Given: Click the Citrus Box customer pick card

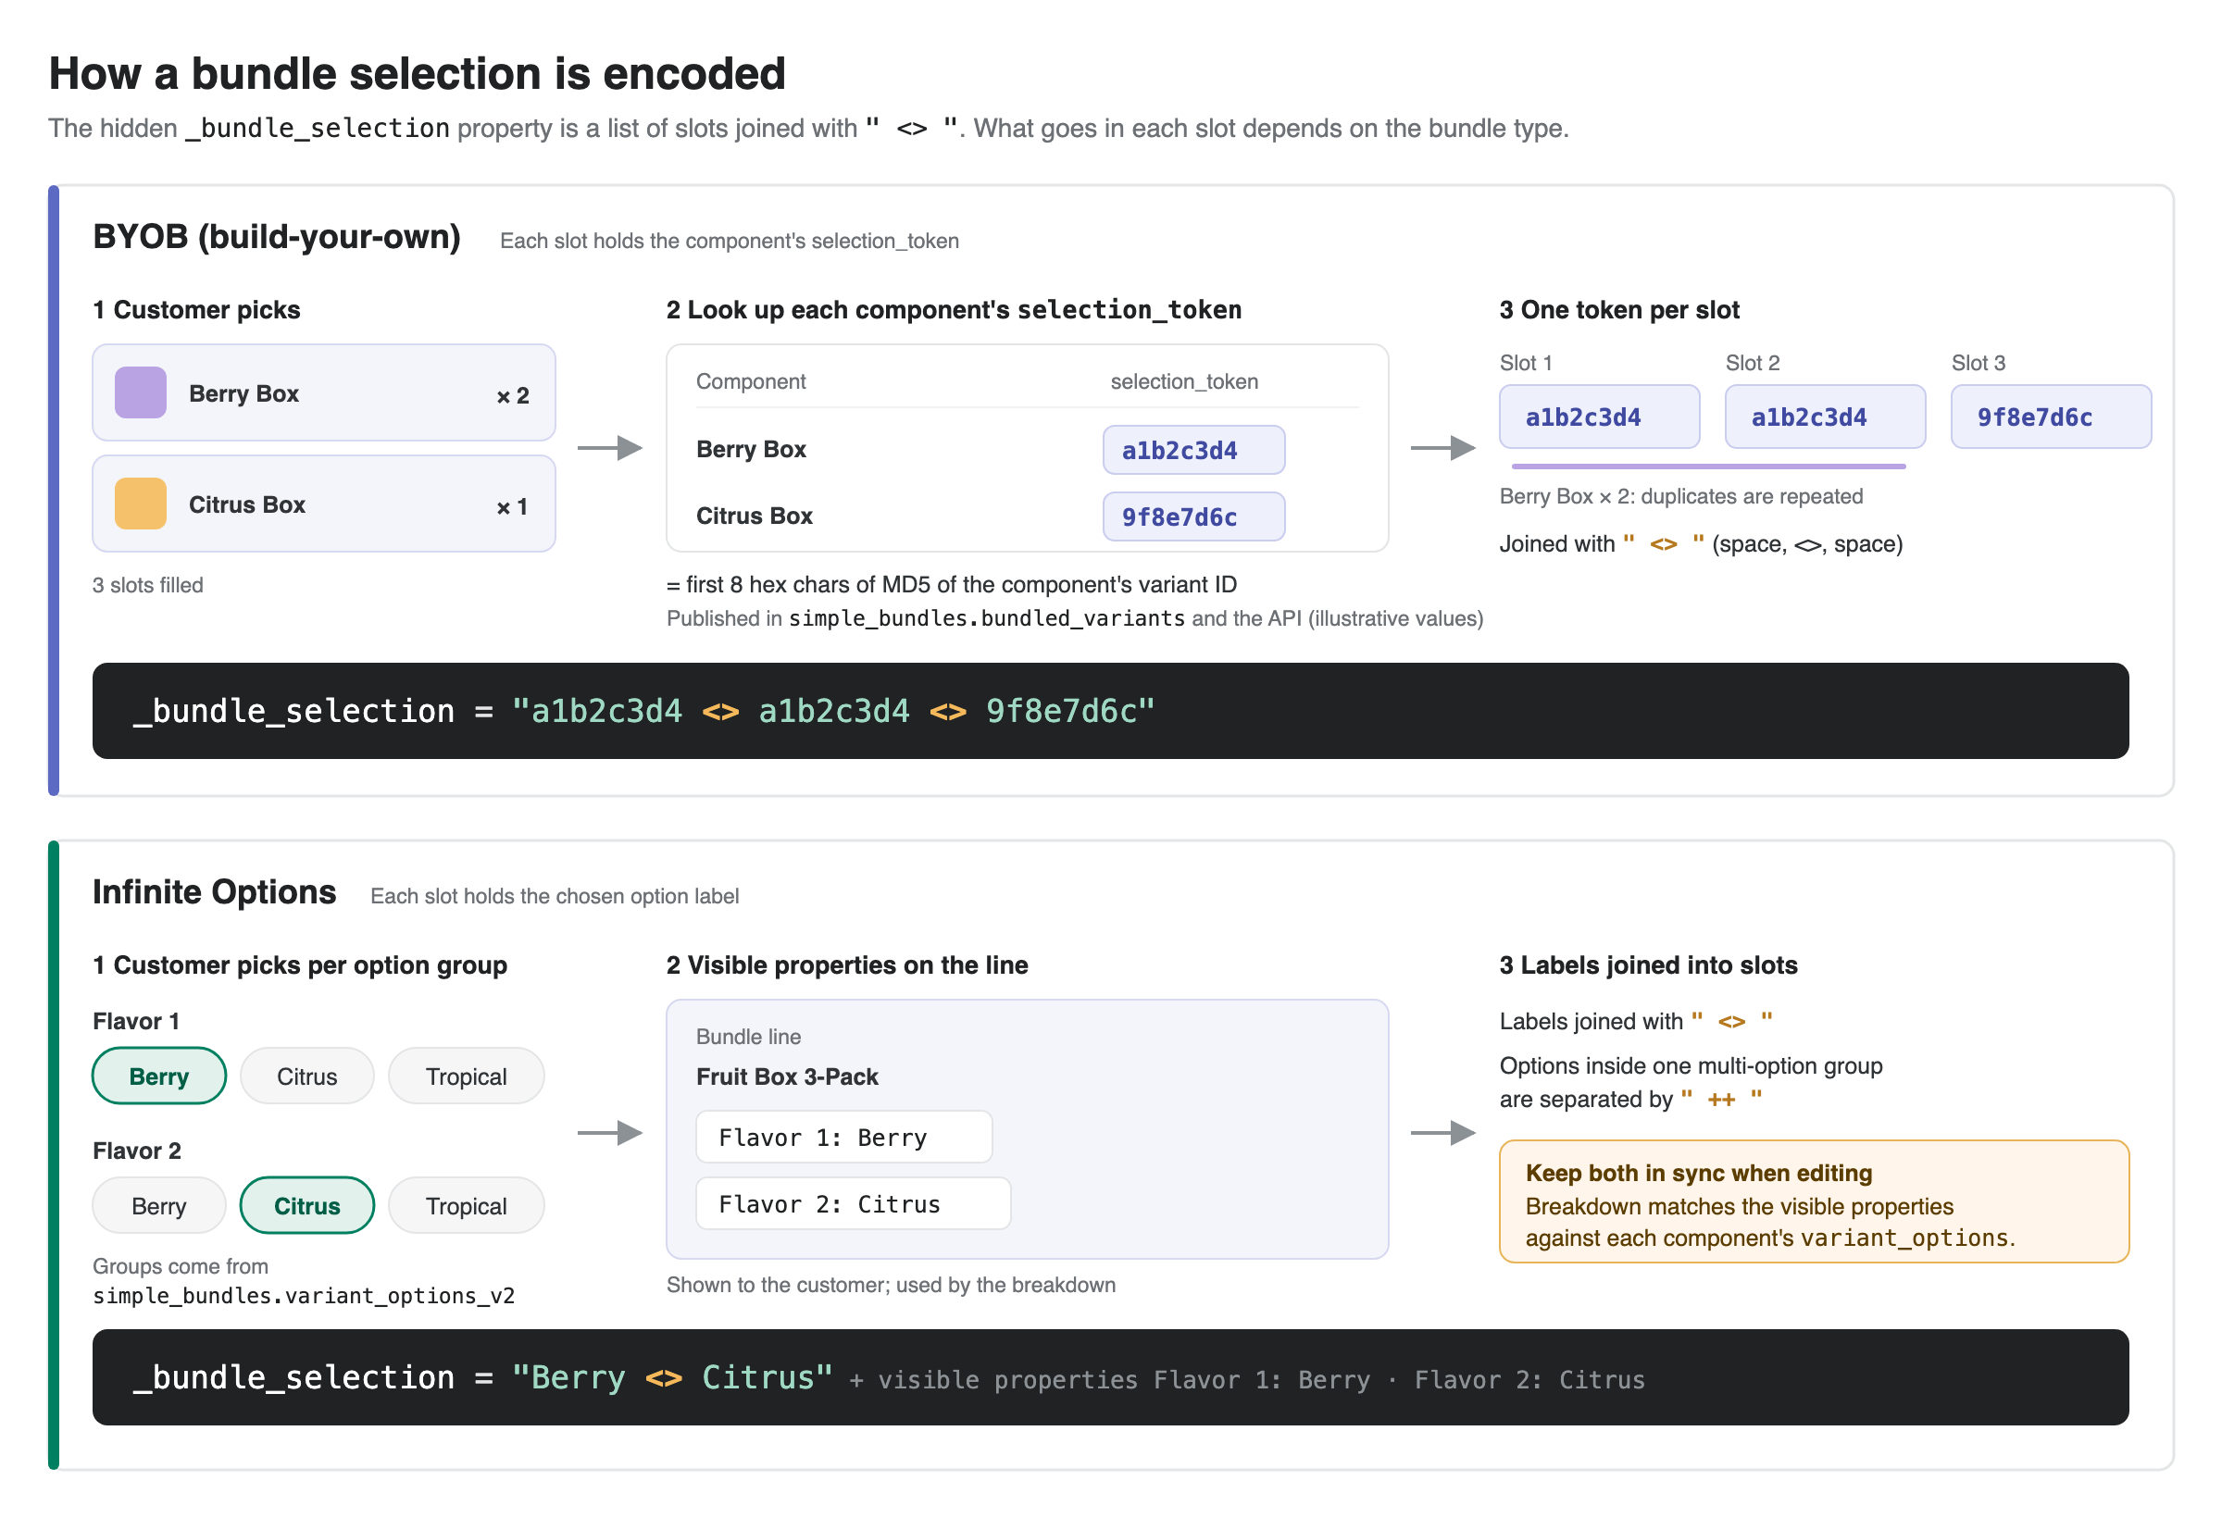Looking at the screenshot, I should (x=324, y=504).
